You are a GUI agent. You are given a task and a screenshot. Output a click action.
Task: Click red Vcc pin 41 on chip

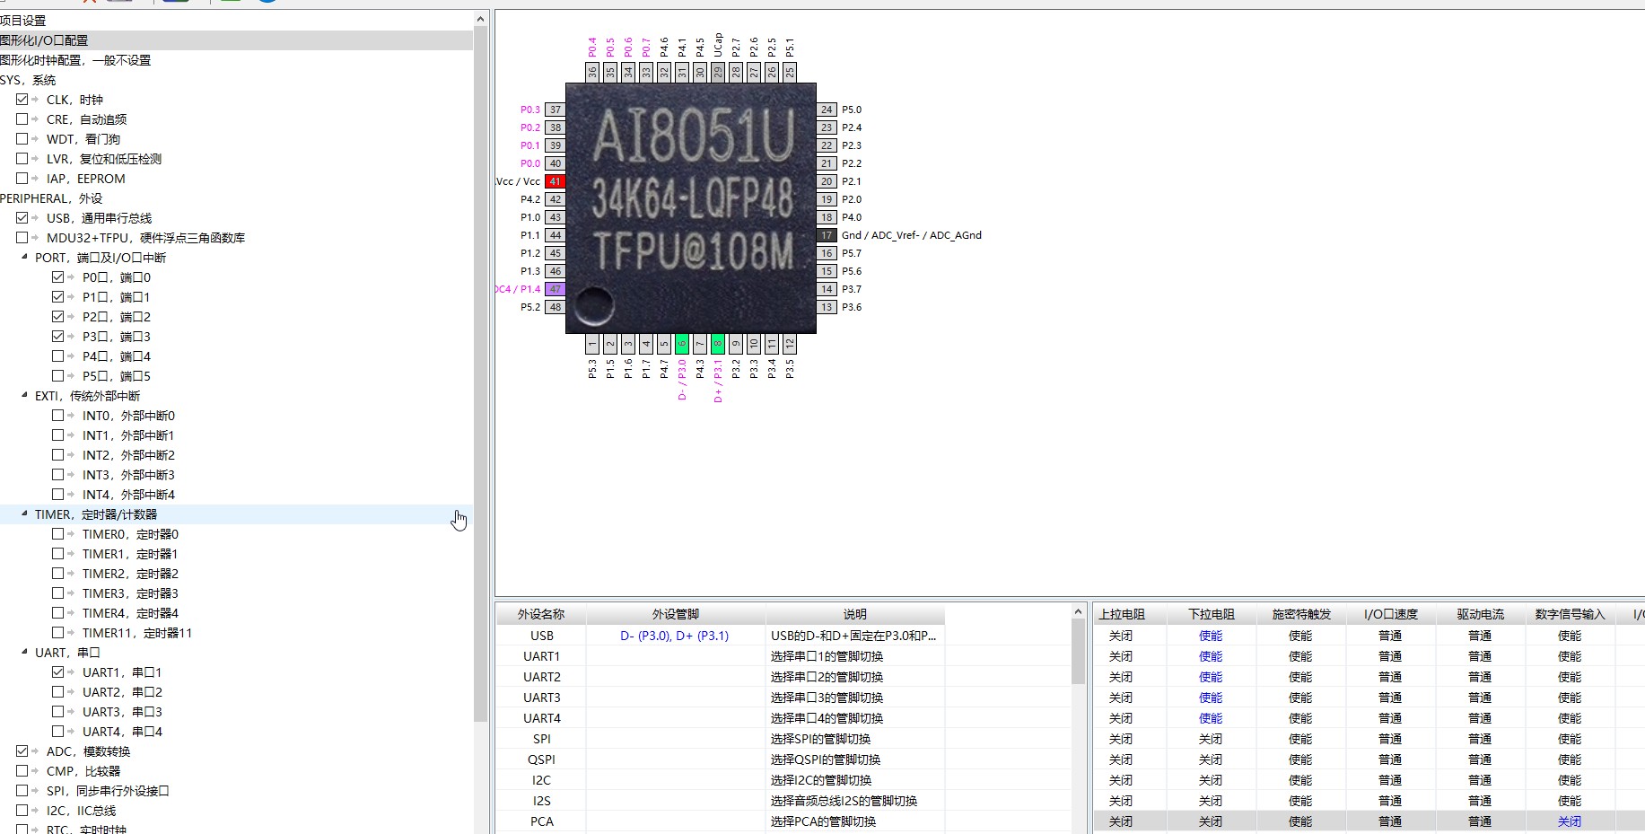[x=556, y=181]
